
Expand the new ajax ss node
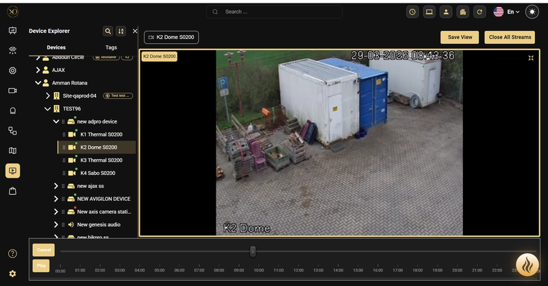[x=56, y=186]
